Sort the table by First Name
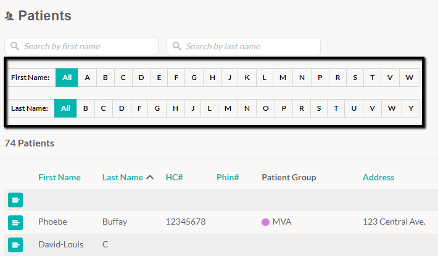Screen dimensions: 438x256 [59, 177]
